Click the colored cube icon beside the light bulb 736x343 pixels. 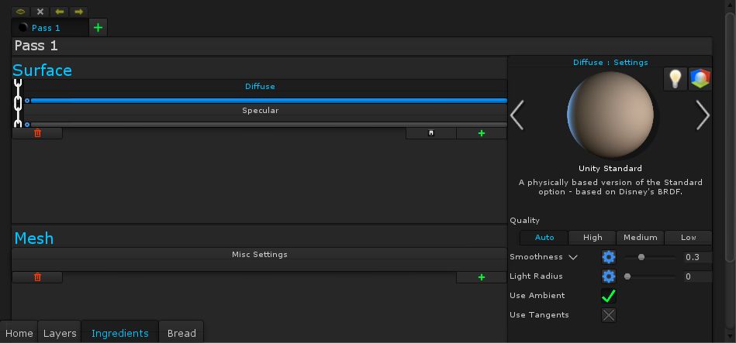(x=700, y=78)
